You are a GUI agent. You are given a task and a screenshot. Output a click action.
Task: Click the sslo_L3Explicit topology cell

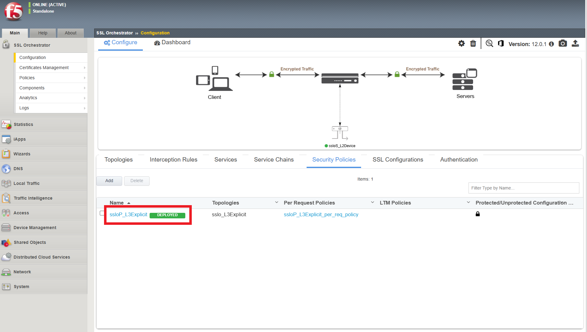click(229, 214)
